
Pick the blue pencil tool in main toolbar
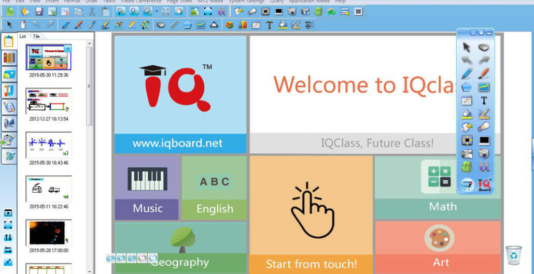(x=65, y=25)
